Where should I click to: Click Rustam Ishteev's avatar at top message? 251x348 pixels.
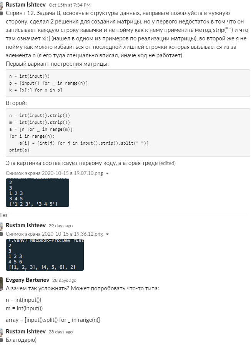click(x=1, y=7)
